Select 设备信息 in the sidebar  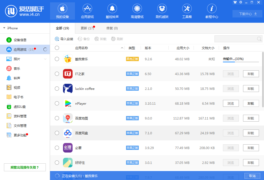[x=25, y=40]
